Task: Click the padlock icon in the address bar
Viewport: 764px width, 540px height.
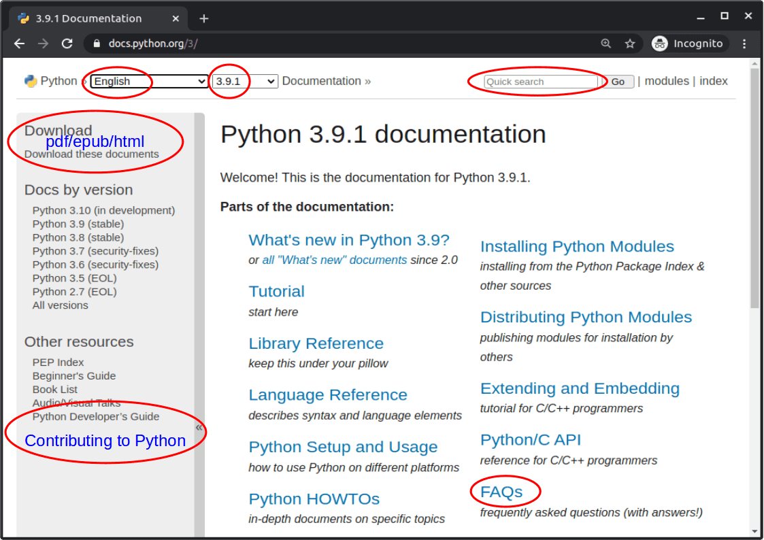Action: point(97,43)
